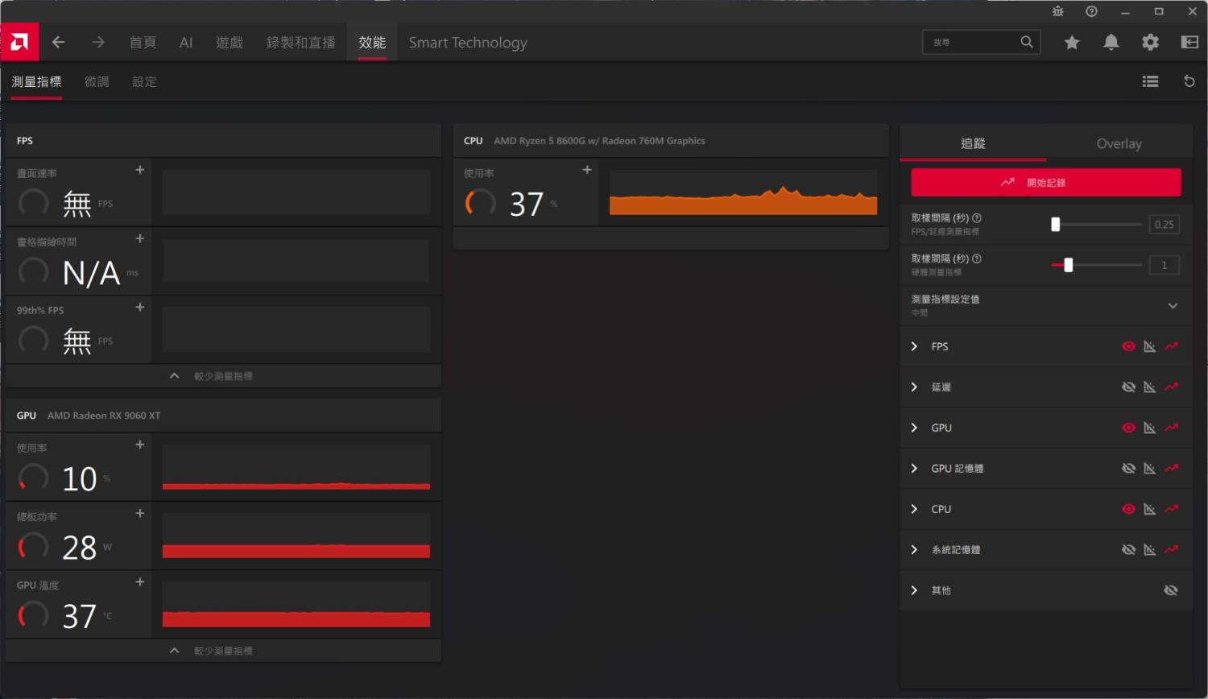Expand the 系統記憶體 tracking row
The image size is (1208, 699).
click(x=914, y=550)
